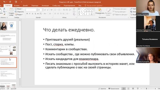160x90 pixels.
Task: Switch to the Слайд-шоу tab
Action: (56, 5)
